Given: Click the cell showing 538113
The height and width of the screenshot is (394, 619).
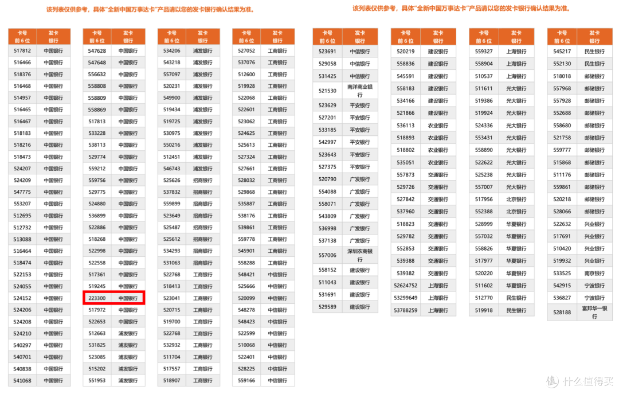Looking at the screenshot, I should coord(97,145).
